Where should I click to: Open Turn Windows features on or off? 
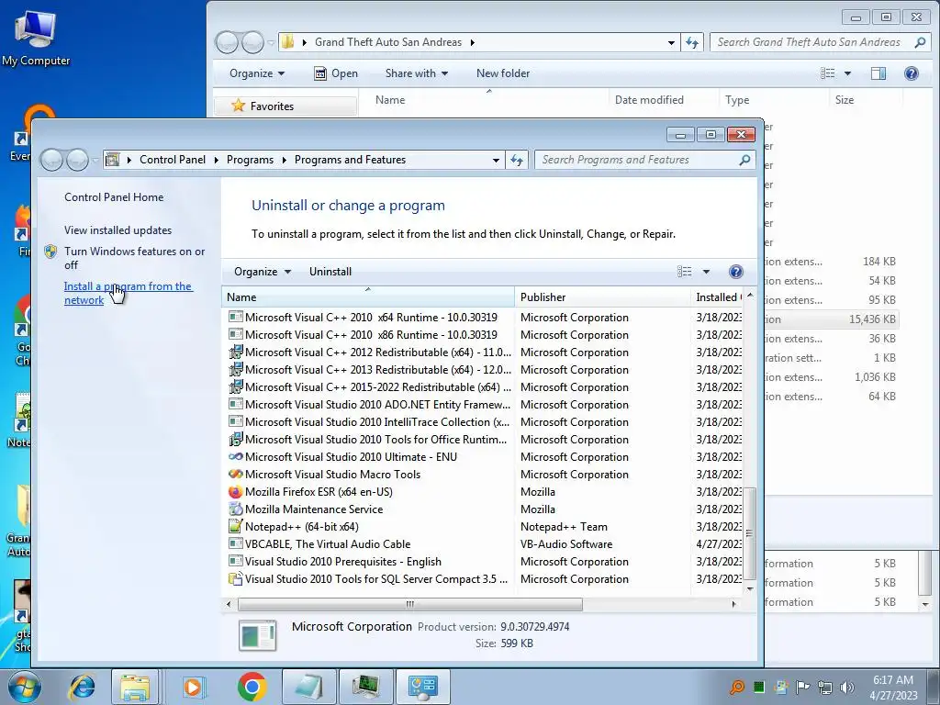pos(134,258)
